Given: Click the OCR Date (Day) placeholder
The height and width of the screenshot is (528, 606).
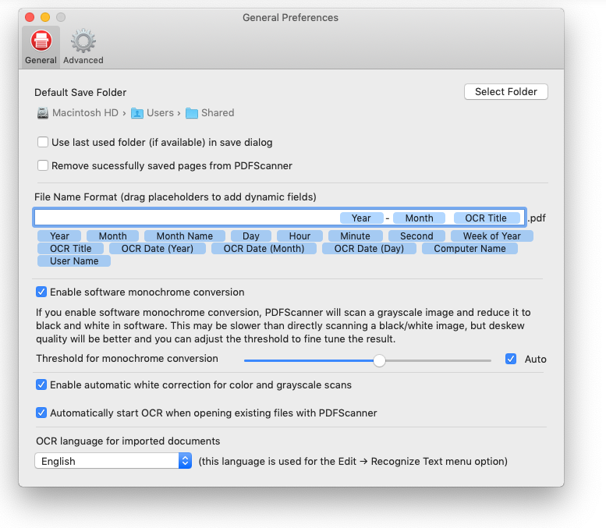Looking at the screenshot, I should pos(369,249).
